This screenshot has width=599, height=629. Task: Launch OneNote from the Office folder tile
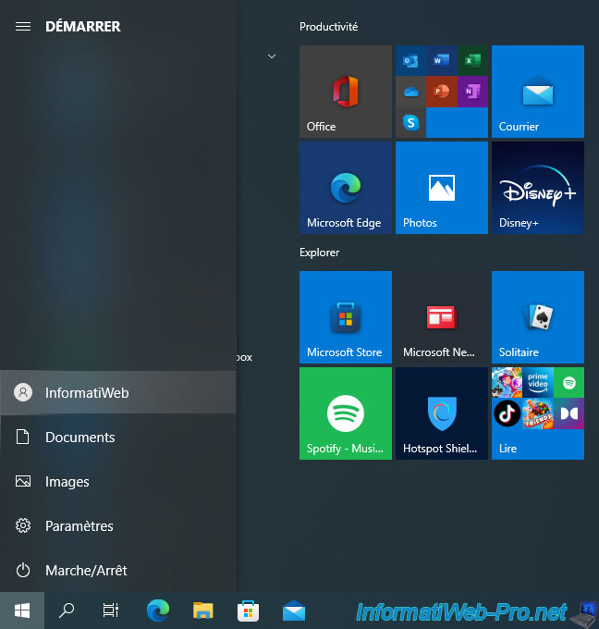tap(472, 92)
